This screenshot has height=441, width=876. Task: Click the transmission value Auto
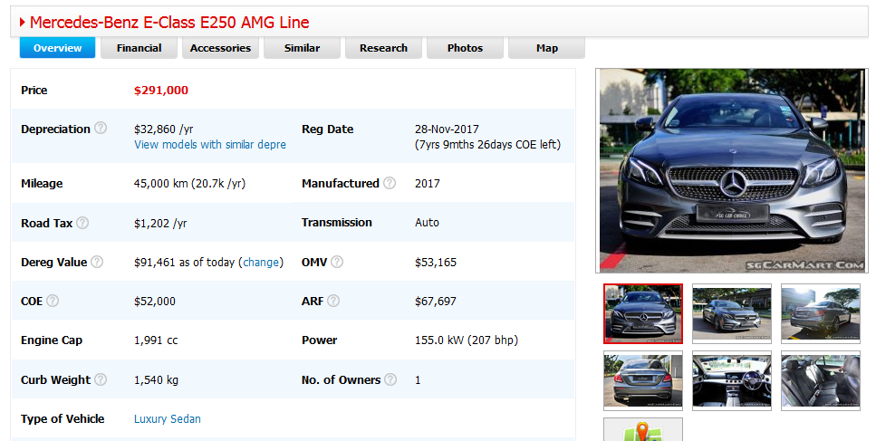point(427,223)
